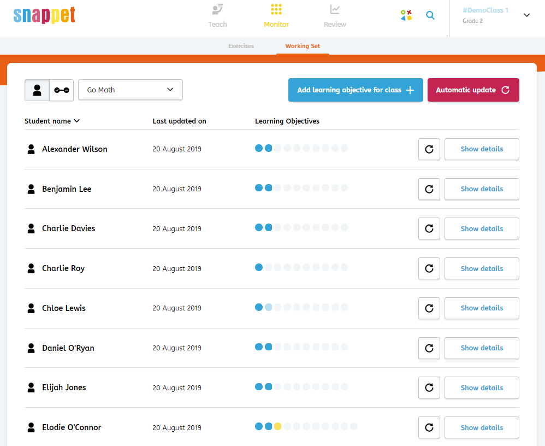The width and height of the screenshot is (545, 446).
Task: Click the colorful math symbols icon
Action: pyautogui.click(x=406, y=15)
